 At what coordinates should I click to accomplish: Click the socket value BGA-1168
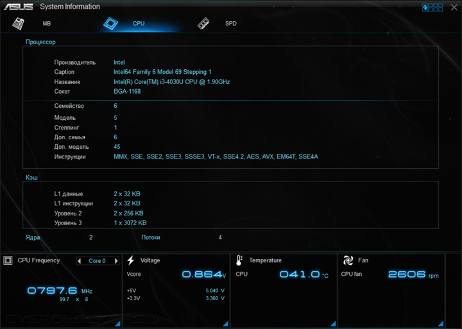127,91
